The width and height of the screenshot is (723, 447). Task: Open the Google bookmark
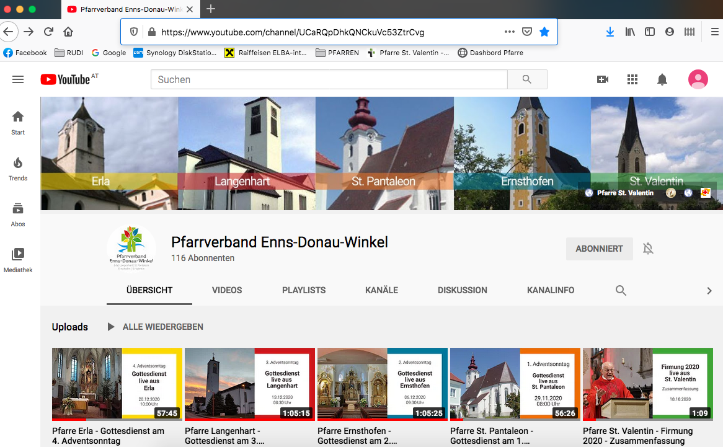tap(109, 53)
